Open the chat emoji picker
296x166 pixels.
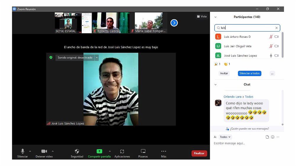[x=273, y=137]
